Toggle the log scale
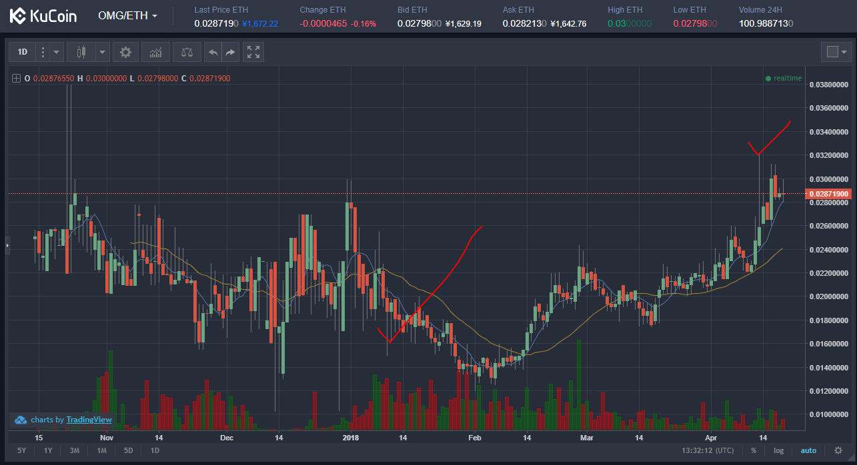Screen dimensions: 857x465 (778, 450)
